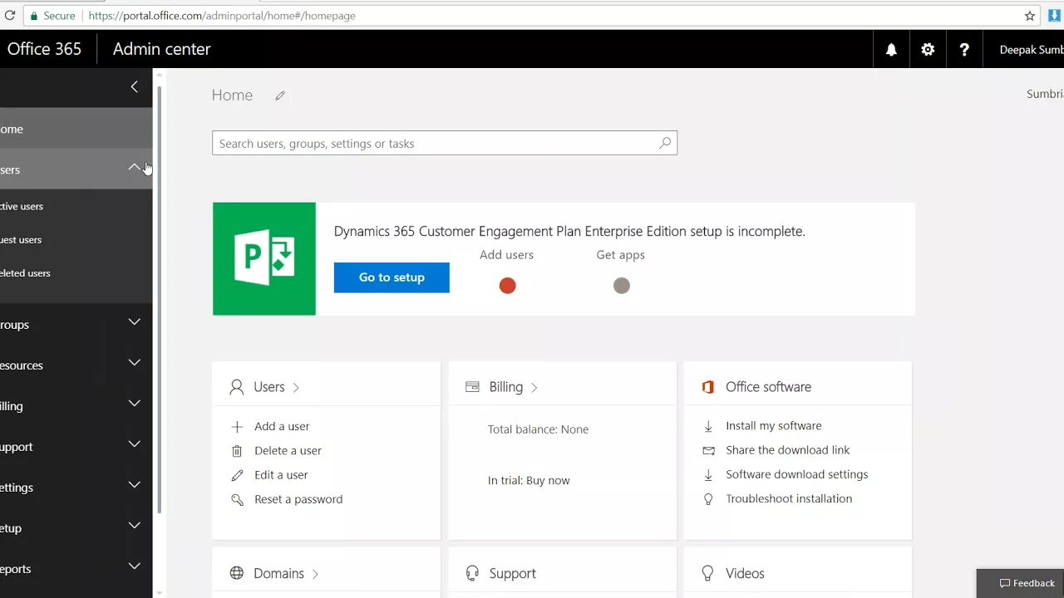This screenshot has width=1064, height=598.
Task: Click Share the download link
Action: click(788, 449)
